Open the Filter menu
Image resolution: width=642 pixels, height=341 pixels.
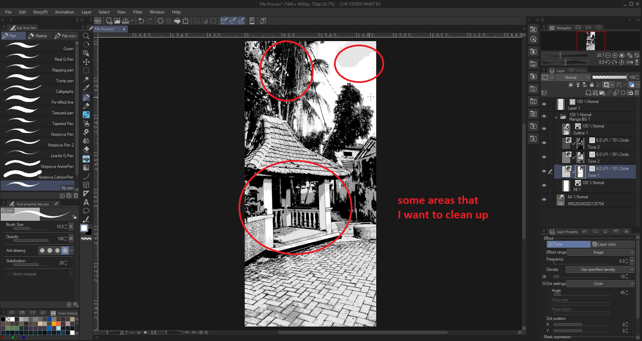(138, 12)
